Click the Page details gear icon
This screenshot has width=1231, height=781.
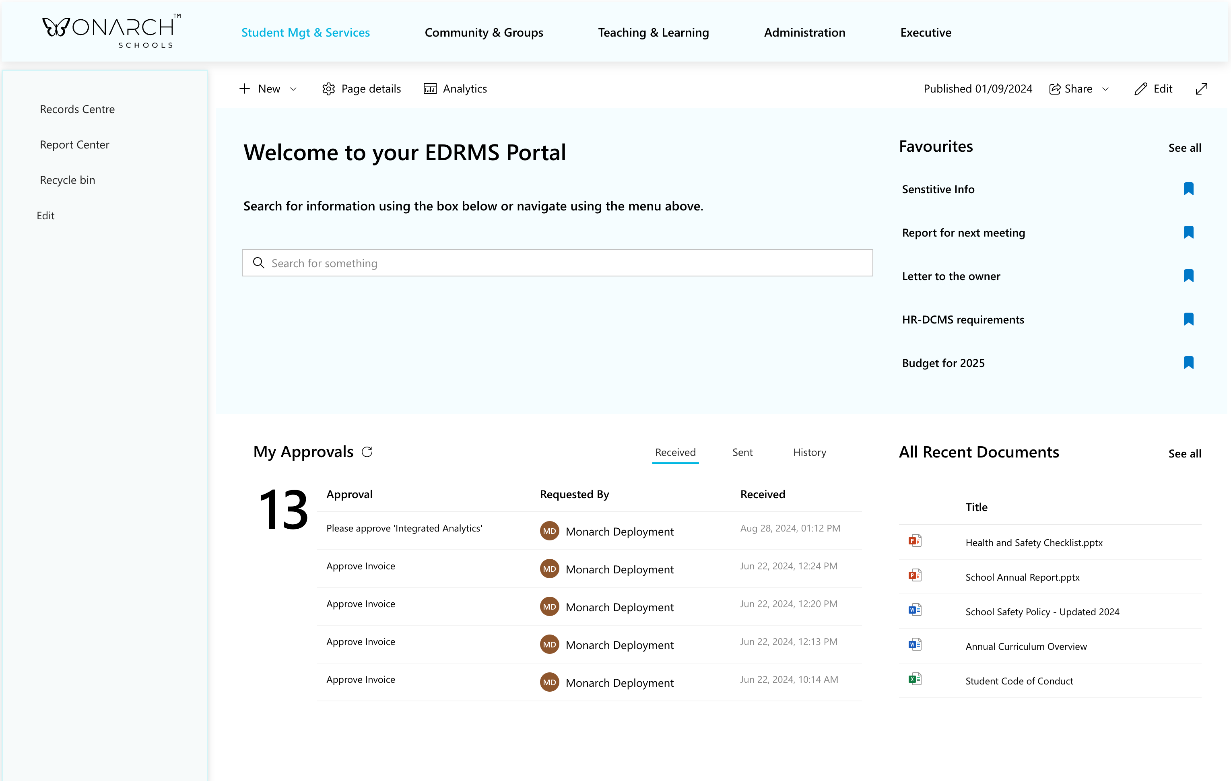[x=328, y=89]
